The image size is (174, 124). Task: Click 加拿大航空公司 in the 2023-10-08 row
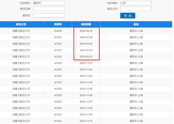21,108
